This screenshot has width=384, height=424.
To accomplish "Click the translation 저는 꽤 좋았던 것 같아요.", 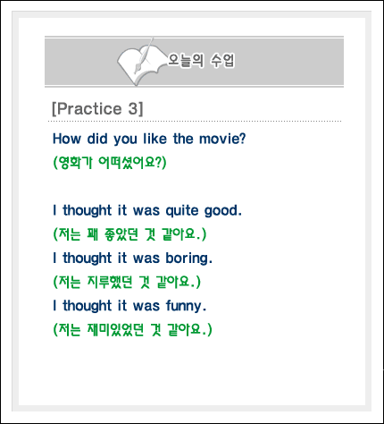I will pyautogui.click(x=129, y=234).
